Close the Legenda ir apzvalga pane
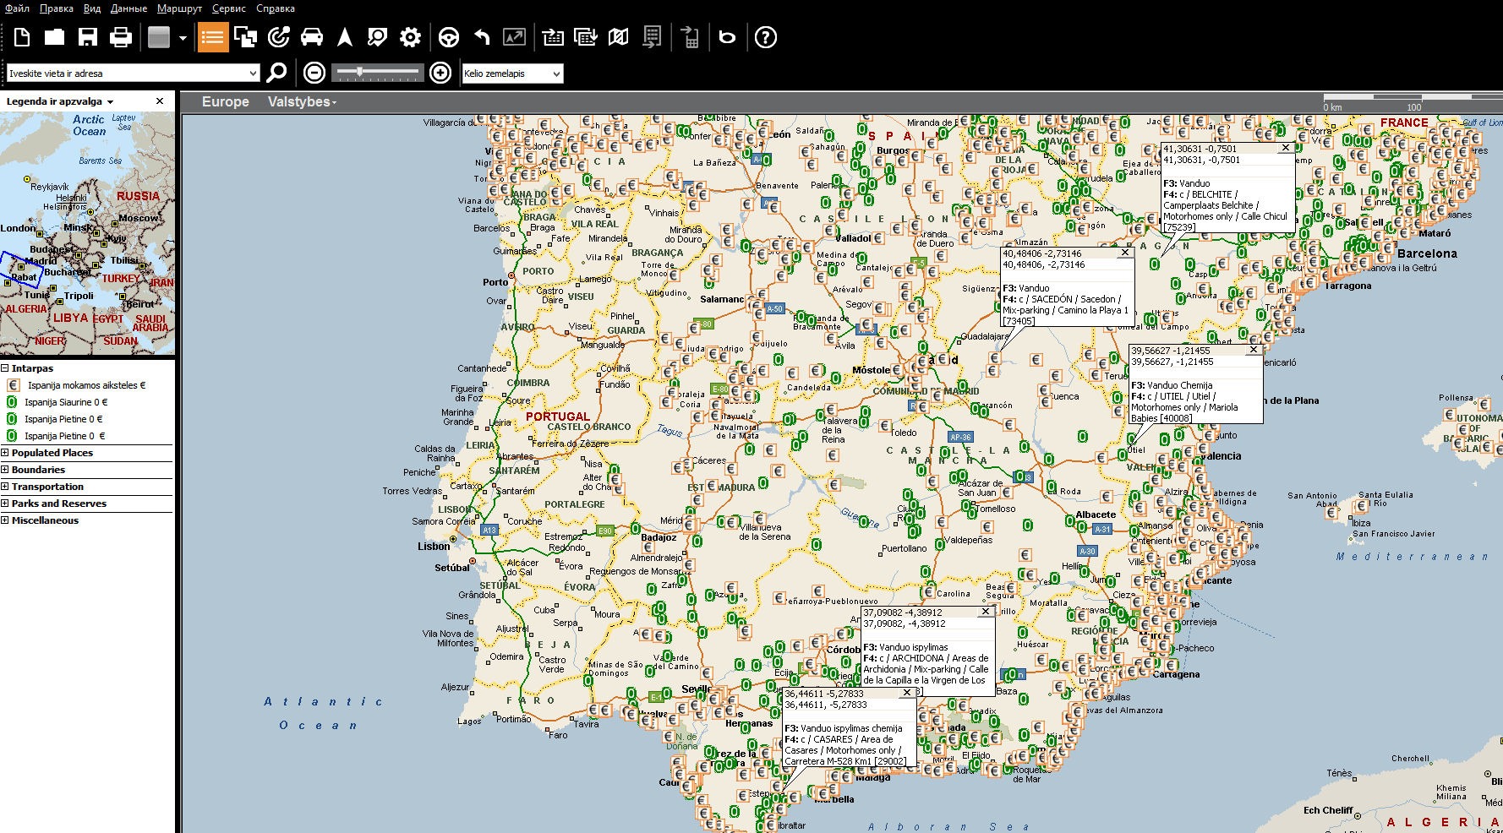The width and height of the screenshot is (1503, 833). tap(160, 101)
